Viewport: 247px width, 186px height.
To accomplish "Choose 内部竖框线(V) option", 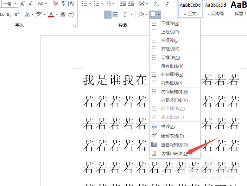I will coord(175,100).
